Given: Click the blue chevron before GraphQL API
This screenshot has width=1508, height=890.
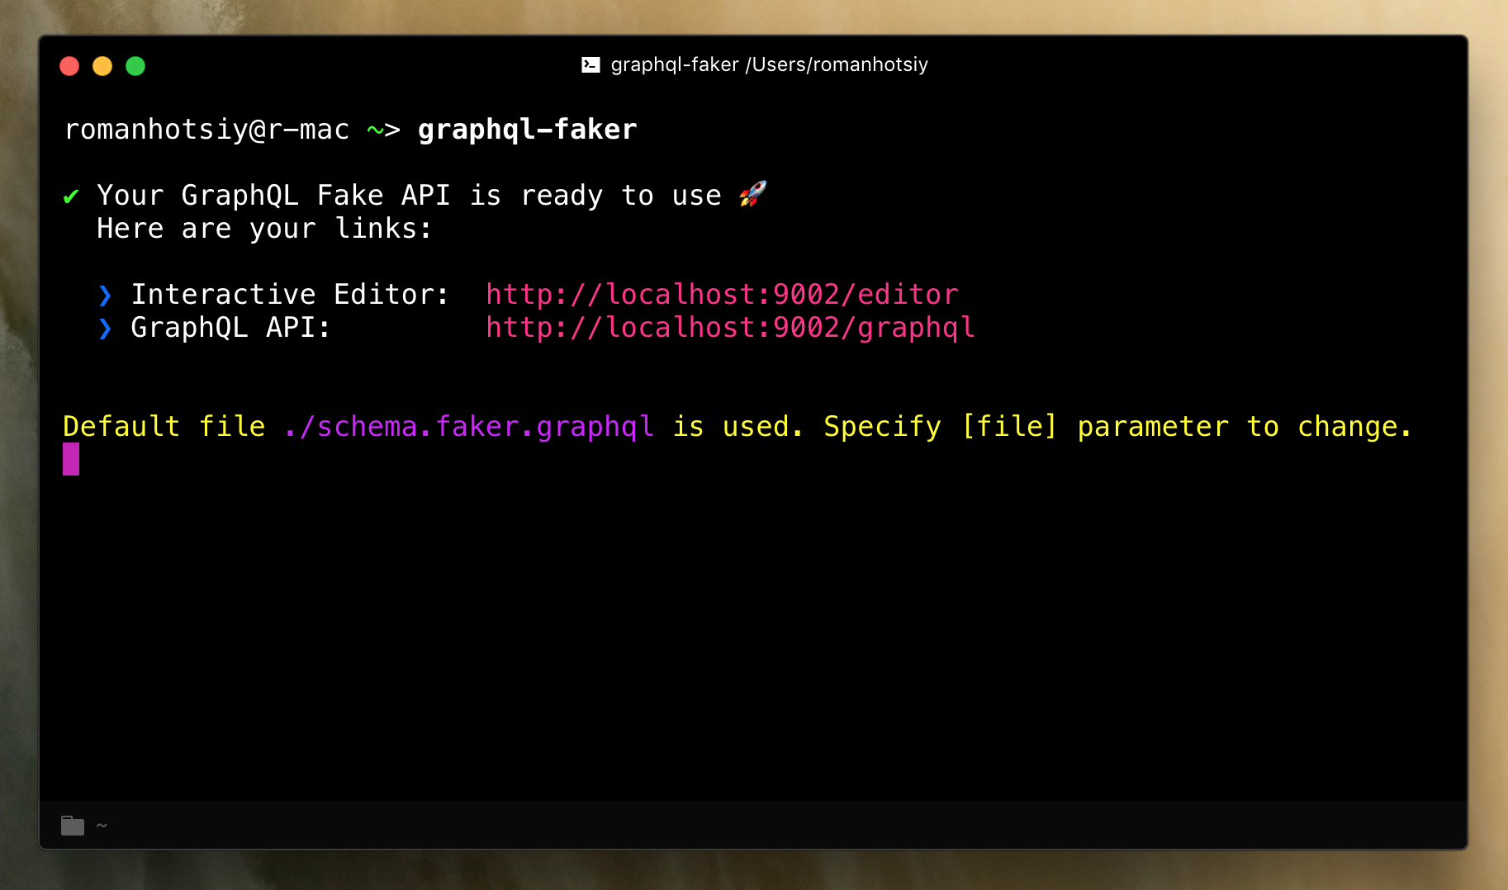Looking at the screenshot, I should point(104,328).
